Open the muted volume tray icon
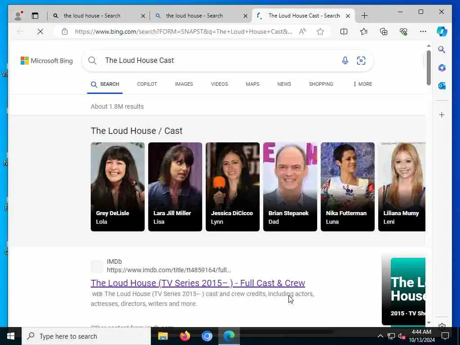 (402, 336)
